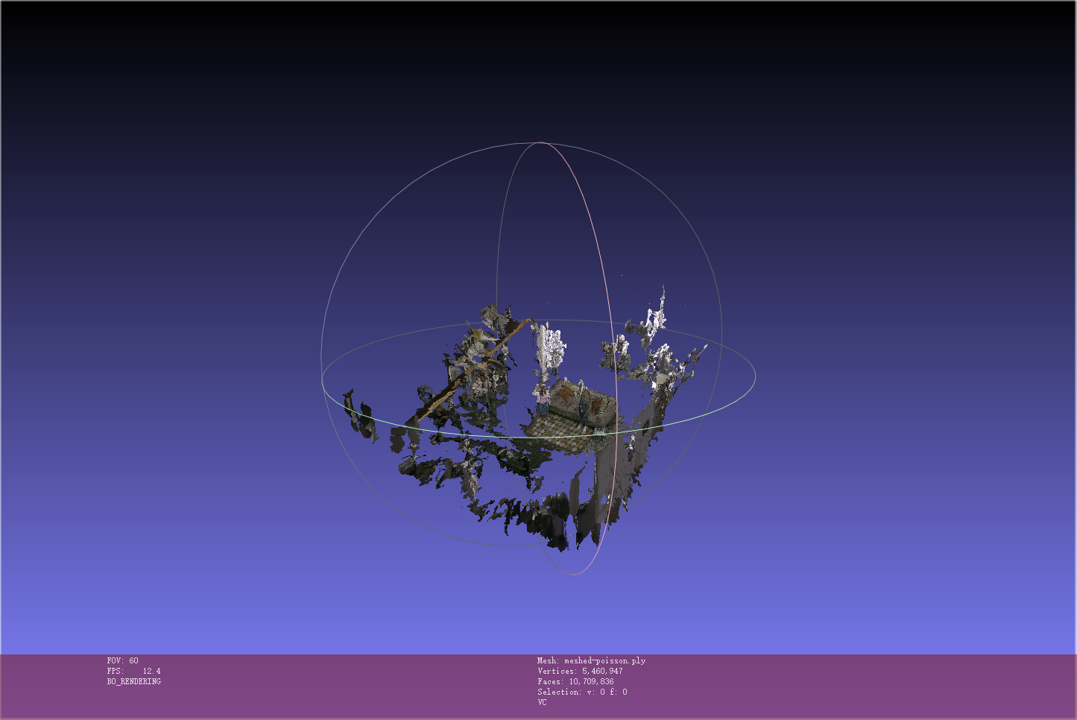1077x720 pixels.
Task: Click the 'Vertices: 5,460,947' count
Action: [x=580, y=671]
